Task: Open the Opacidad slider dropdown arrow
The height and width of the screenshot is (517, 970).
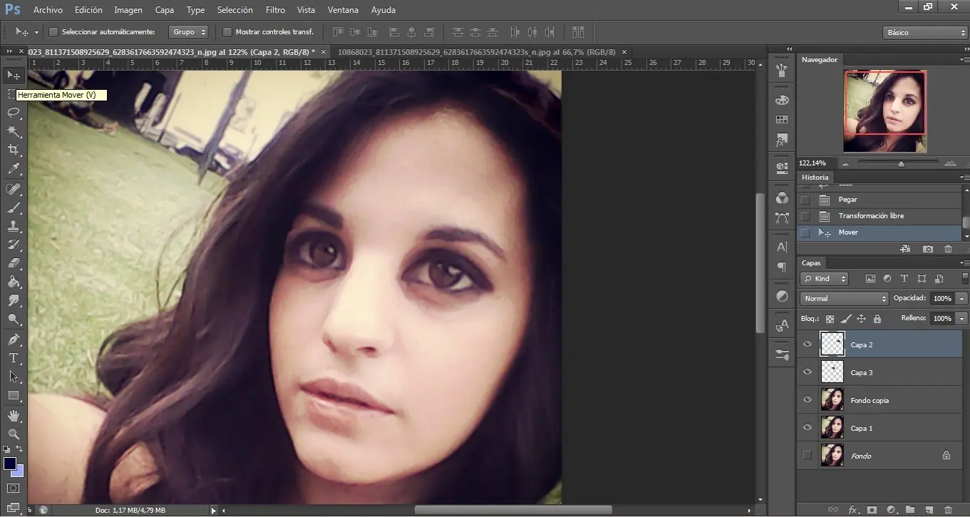Action: coord(962,299)
